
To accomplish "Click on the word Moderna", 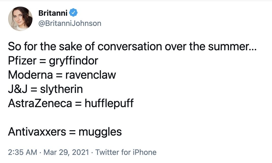I will [x=30, y=75].
